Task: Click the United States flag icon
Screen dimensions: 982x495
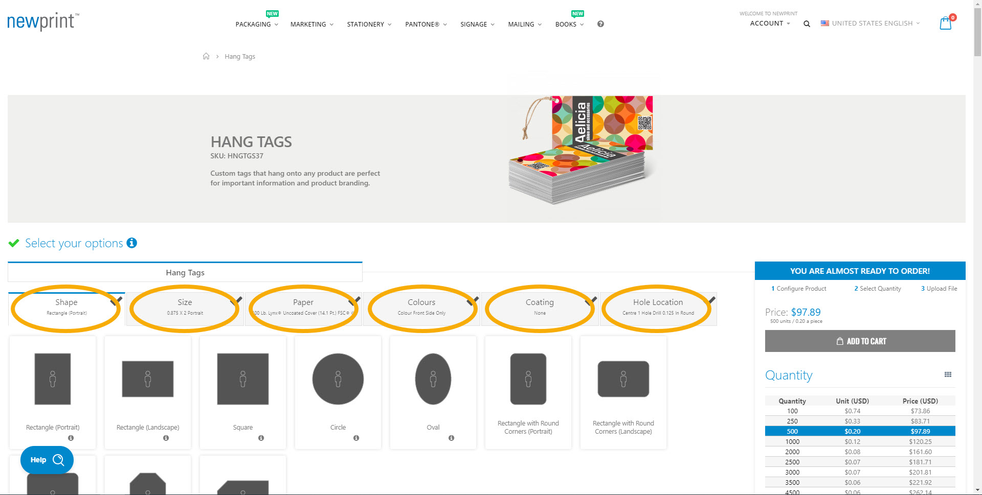Action: (x=825, y=23)
